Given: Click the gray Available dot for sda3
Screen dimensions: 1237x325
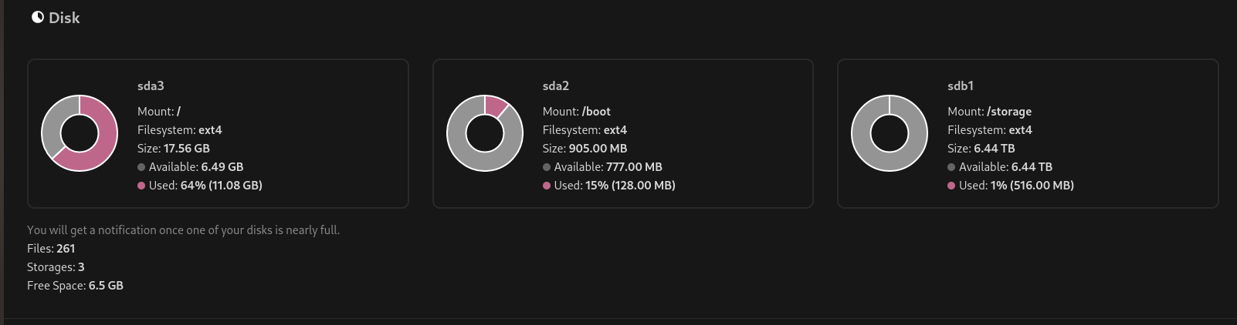Looking at the screenshot, I should 141,167.
